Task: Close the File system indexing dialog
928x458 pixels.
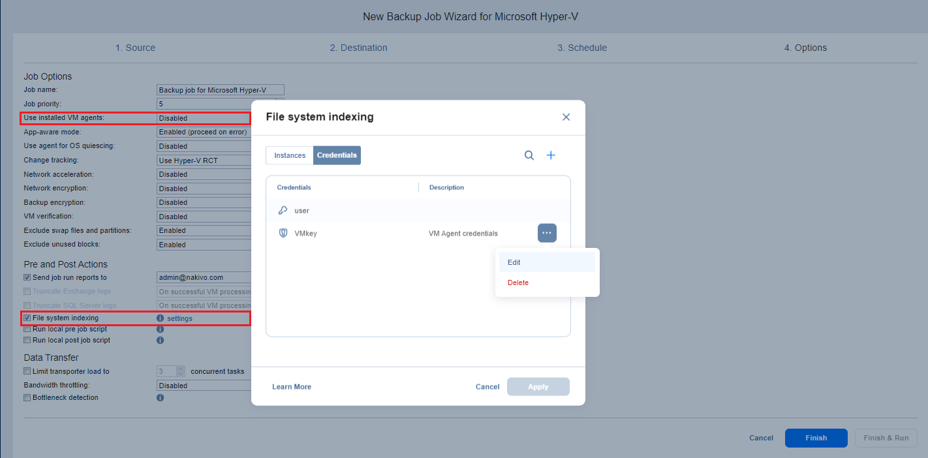Action: click(566, 117)
